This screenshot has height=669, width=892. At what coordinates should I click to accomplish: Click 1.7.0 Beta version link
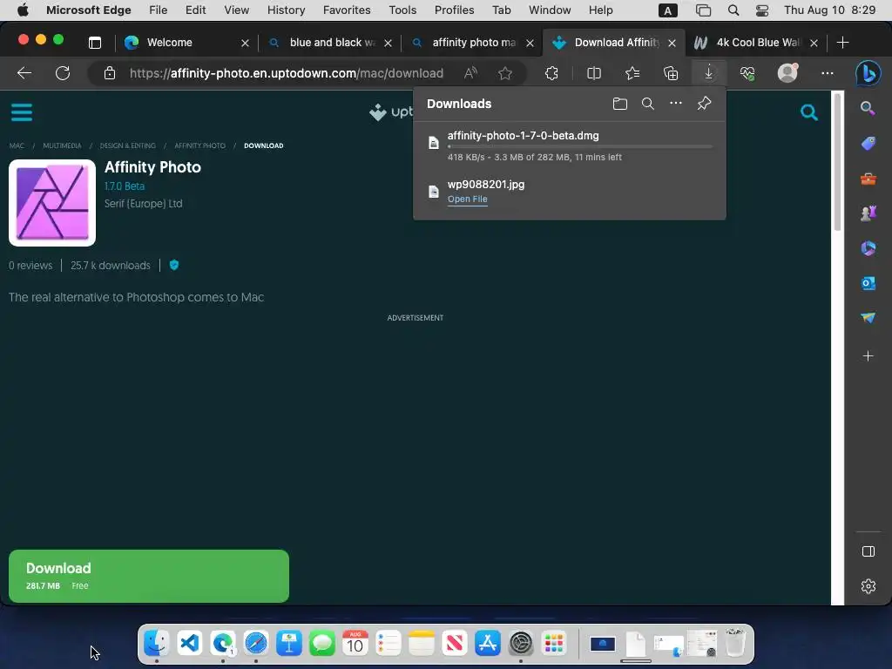pos(124,186)
